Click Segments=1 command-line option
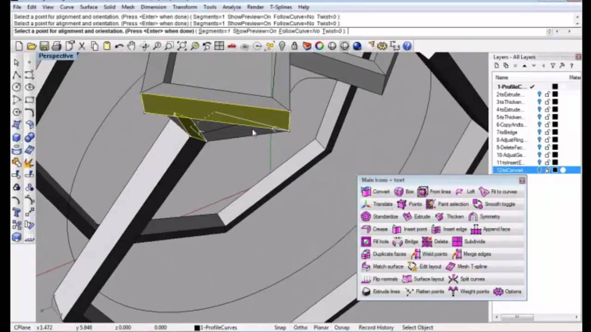591x332 pixels. pos(214,31)
